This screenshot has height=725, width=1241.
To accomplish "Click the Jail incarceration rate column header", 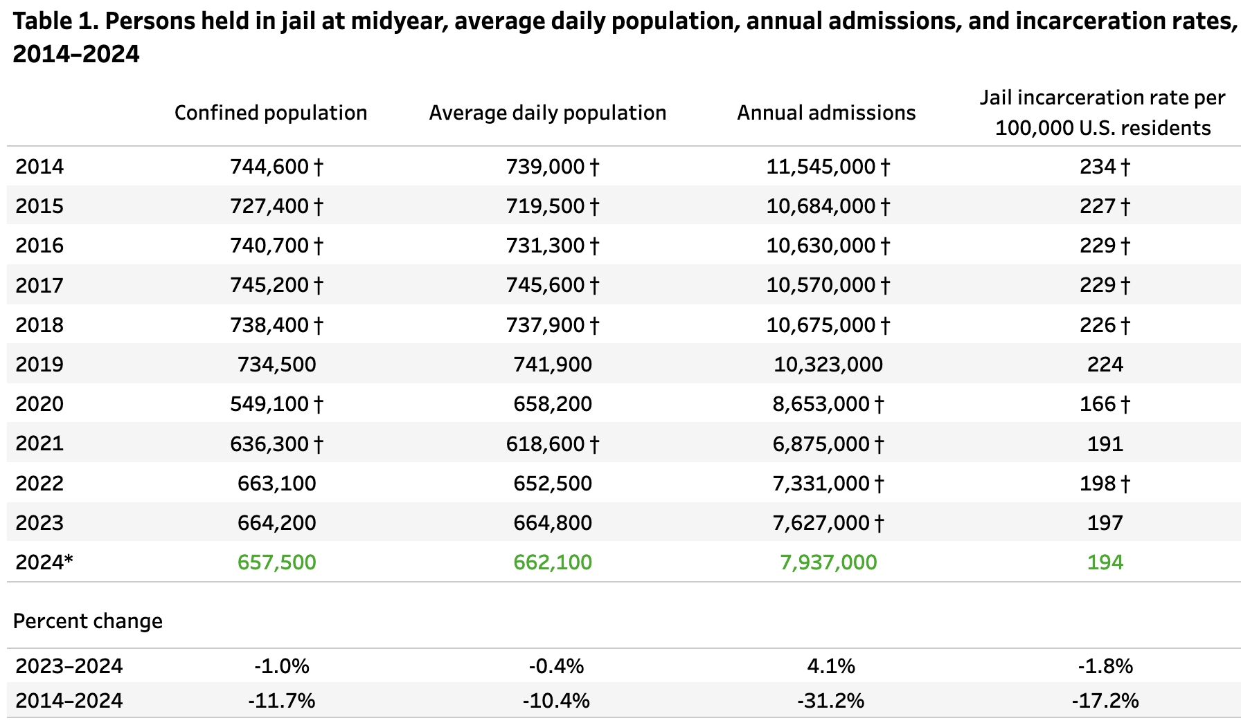I will (1102, 113).
